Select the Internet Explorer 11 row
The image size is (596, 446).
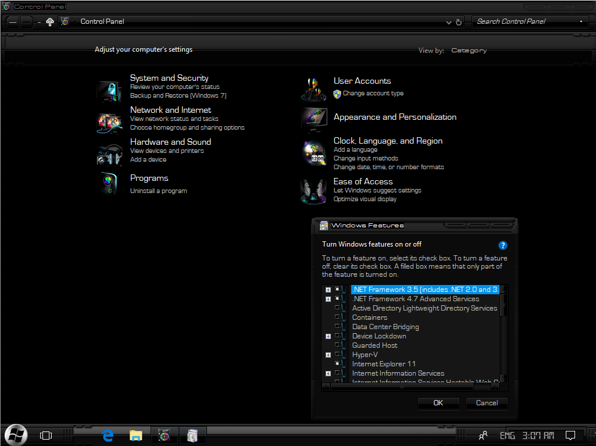pyautogui.click(x=384, y=364)
